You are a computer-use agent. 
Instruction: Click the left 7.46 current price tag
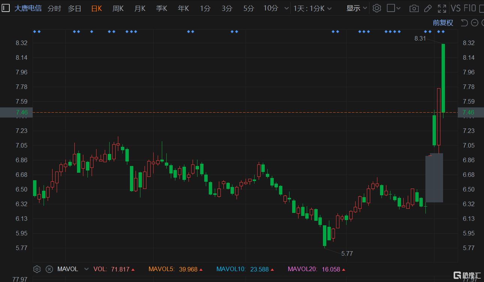pyautogui.click(x=16, y=112)
